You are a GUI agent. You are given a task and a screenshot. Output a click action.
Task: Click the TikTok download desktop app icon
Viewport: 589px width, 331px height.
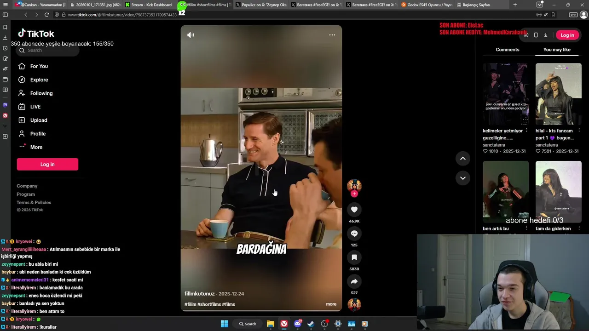pos(546,35)
